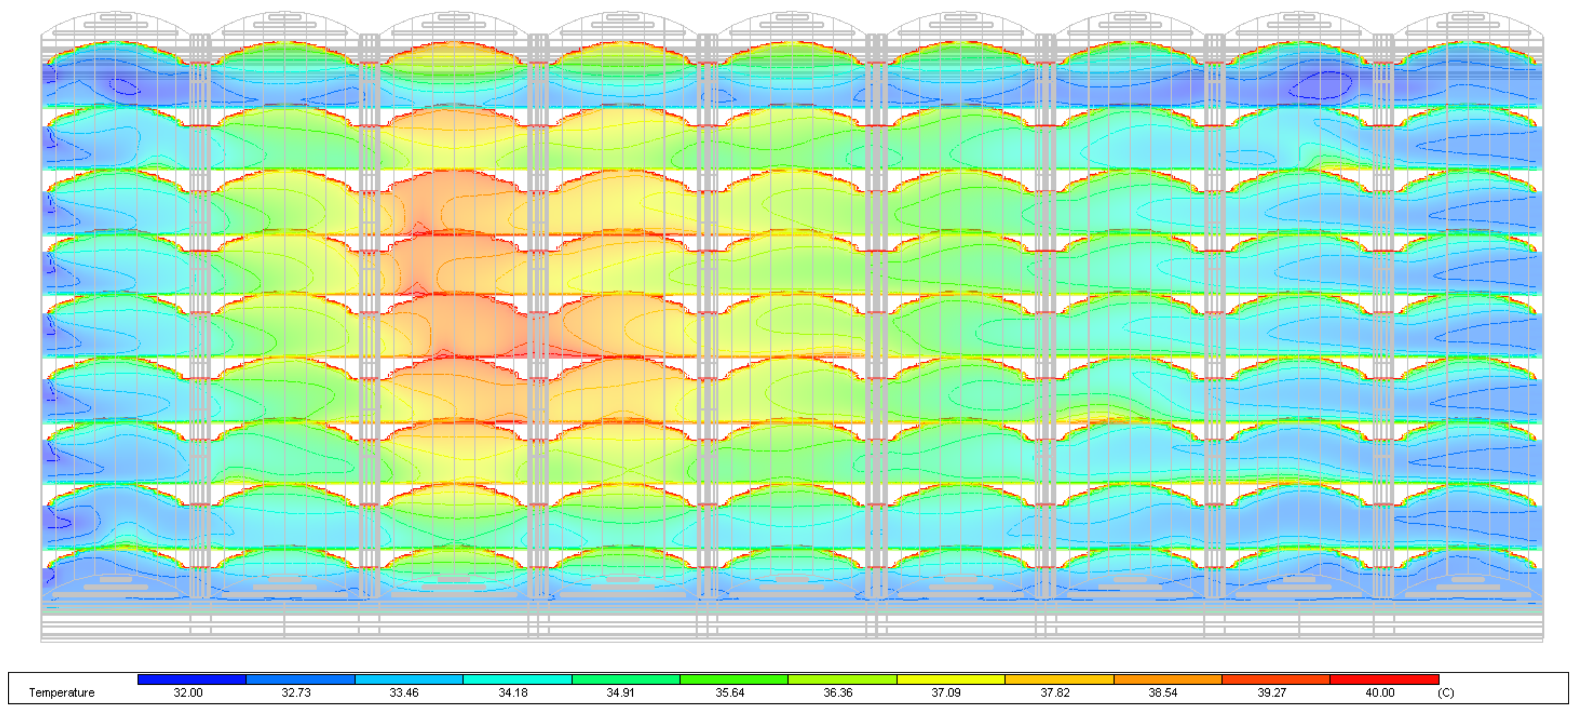This screenshot has height=714, width=1577.
Task: Click the Temperature legend title label
Action: [62, 693]
